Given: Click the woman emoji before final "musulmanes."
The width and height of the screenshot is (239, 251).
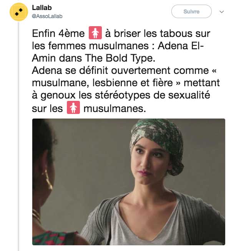Looking at the screenshot, I should pyautogui.click(x=73, y=108).
